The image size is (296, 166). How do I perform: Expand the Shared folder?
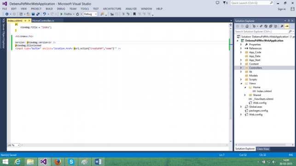[245, 95]
